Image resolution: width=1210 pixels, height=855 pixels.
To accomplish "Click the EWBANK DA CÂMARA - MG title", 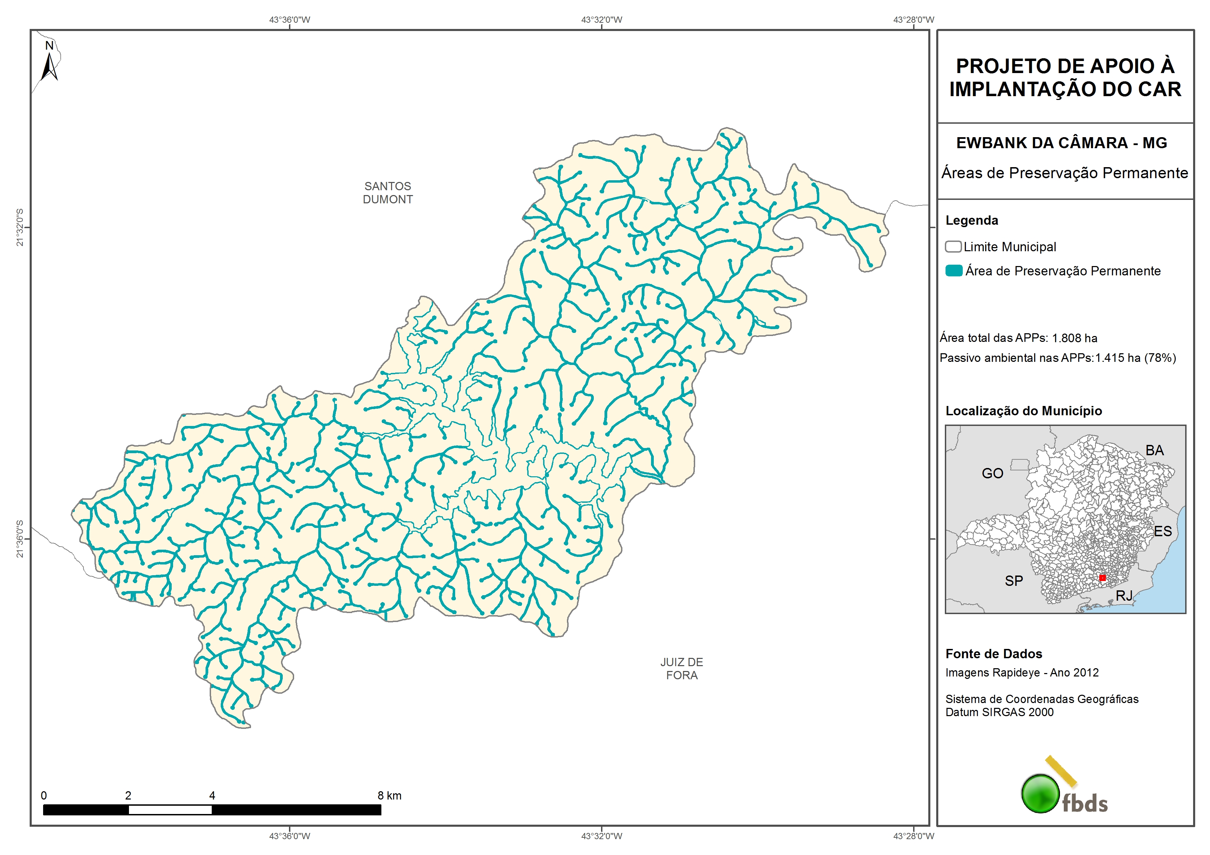I will pyautogui.click(x=1061, y=143).
